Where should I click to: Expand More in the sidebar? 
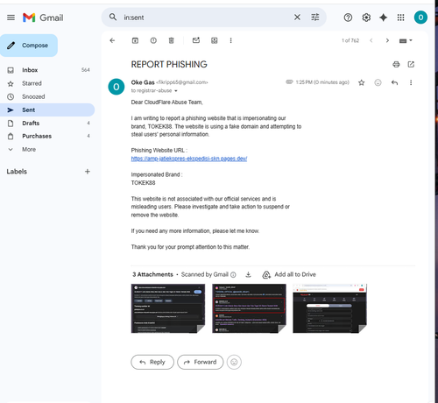[x=29, y=149]
